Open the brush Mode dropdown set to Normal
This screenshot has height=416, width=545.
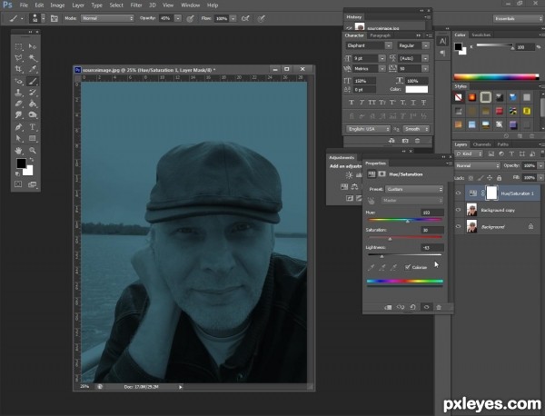(107, 18)
